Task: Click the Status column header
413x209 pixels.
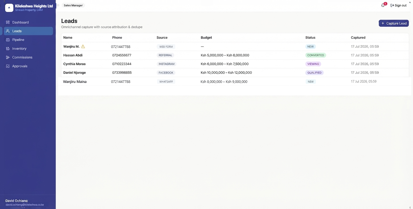Action: tap(310, 37)
